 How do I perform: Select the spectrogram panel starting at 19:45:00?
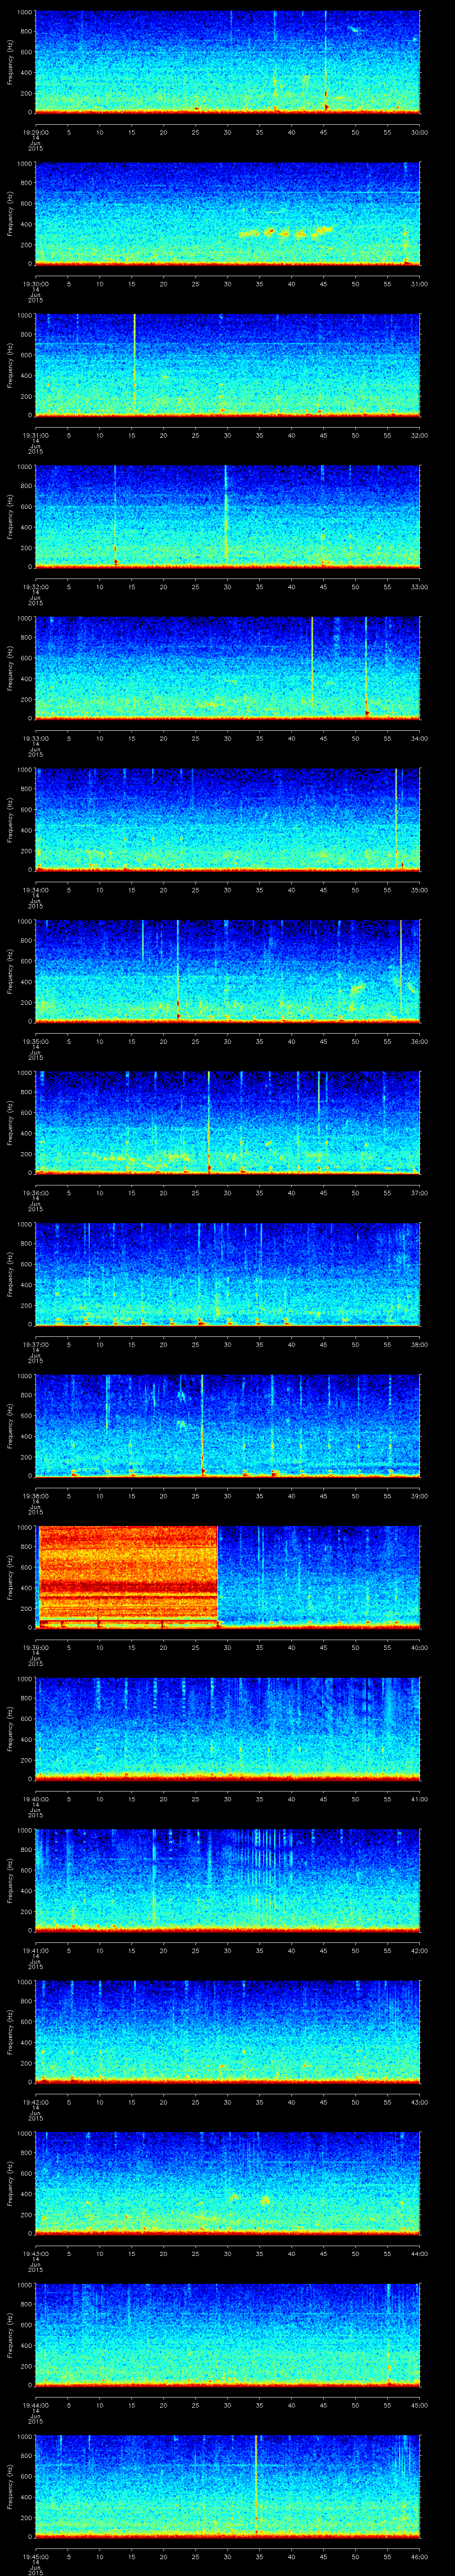point(228,2486)
